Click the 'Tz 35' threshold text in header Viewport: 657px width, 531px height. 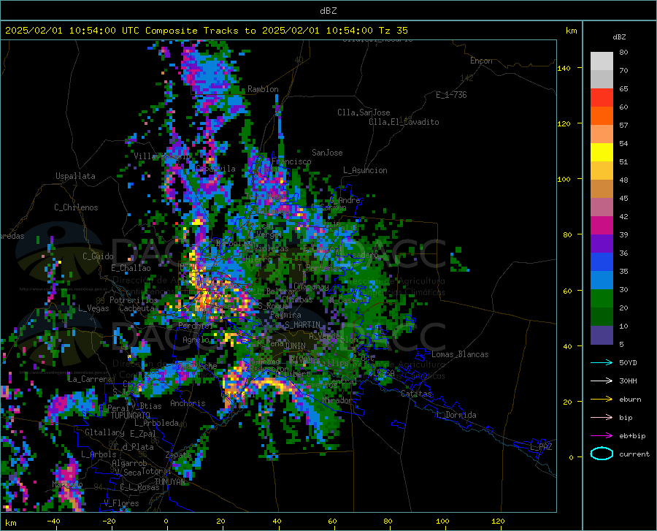pos(393,31)
